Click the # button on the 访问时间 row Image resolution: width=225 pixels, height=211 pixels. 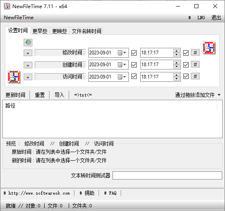click(x=195, y=76)
